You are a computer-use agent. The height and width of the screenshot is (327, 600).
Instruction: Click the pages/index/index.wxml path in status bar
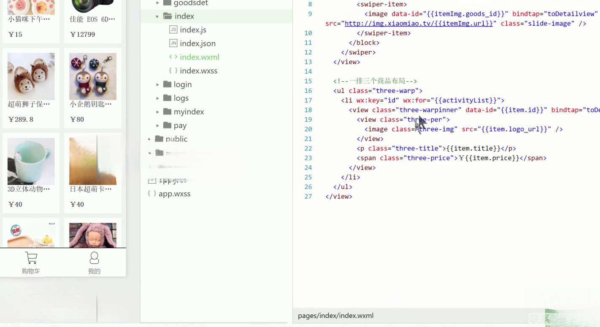[x=335, y=316]
